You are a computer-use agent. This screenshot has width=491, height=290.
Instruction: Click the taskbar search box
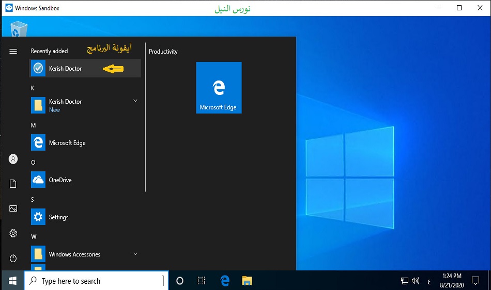click(97, 281)
